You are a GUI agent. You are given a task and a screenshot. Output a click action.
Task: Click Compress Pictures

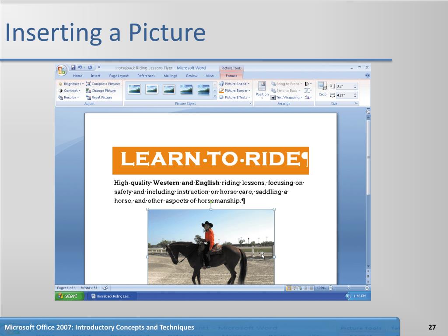[x=103, y=84]
